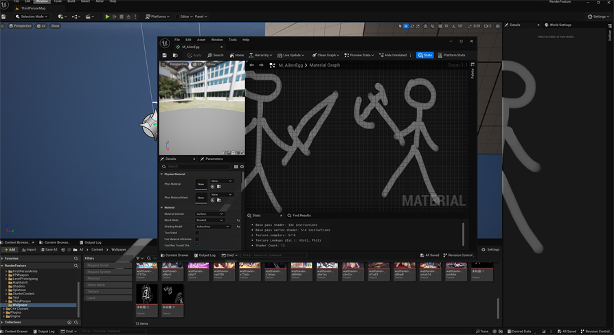Click the Phys Material None swatch thumbnail

(201, 184)
